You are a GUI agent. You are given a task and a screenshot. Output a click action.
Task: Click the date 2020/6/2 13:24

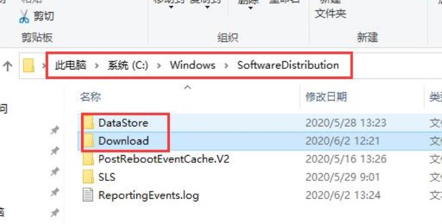point(343,195)
